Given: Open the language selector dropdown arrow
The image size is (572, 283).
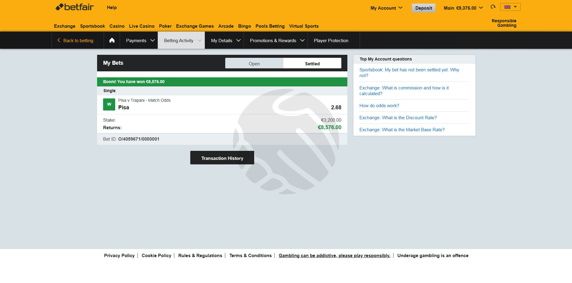Looking at the screenshot, I should click(515, 7).
